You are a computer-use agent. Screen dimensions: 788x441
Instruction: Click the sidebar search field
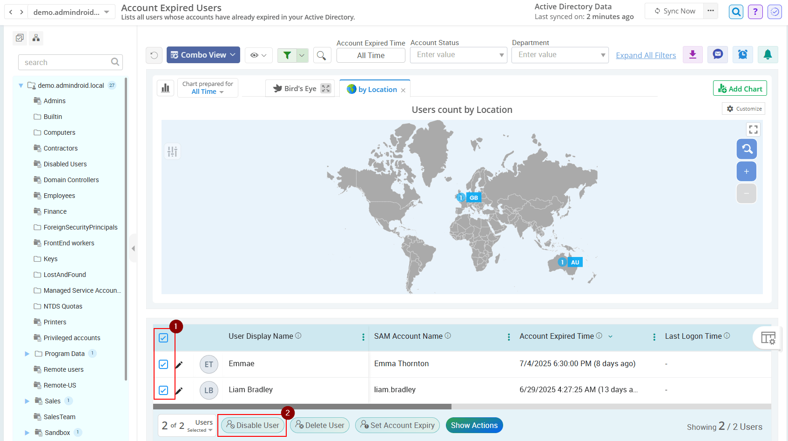(65, 62)
